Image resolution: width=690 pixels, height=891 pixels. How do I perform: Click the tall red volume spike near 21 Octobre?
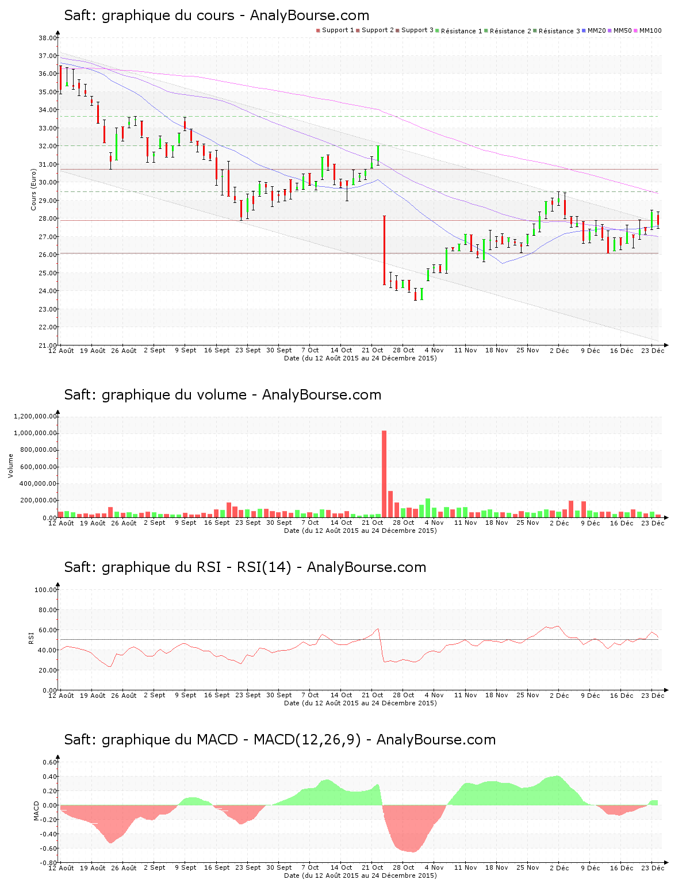coord(384,471)
